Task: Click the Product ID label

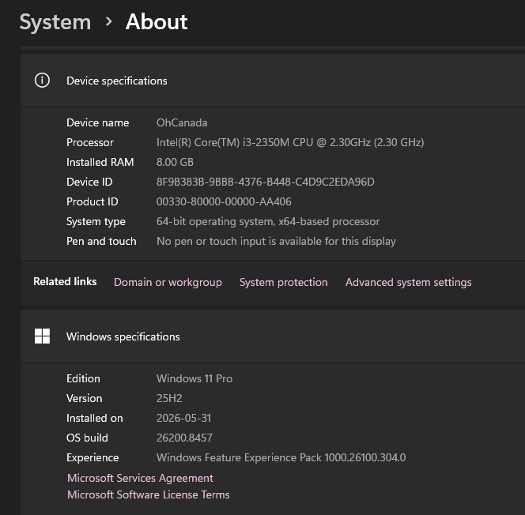Action: coord(92,201)
